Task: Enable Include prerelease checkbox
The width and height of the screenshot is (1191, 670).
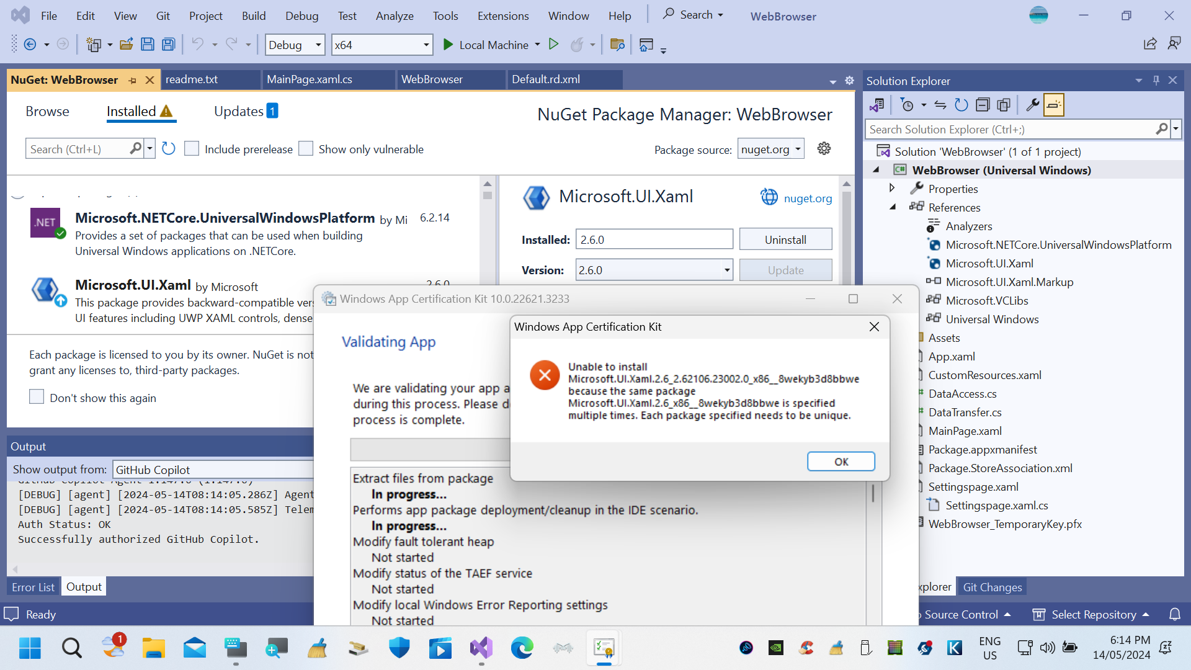Action: (192, 149)
